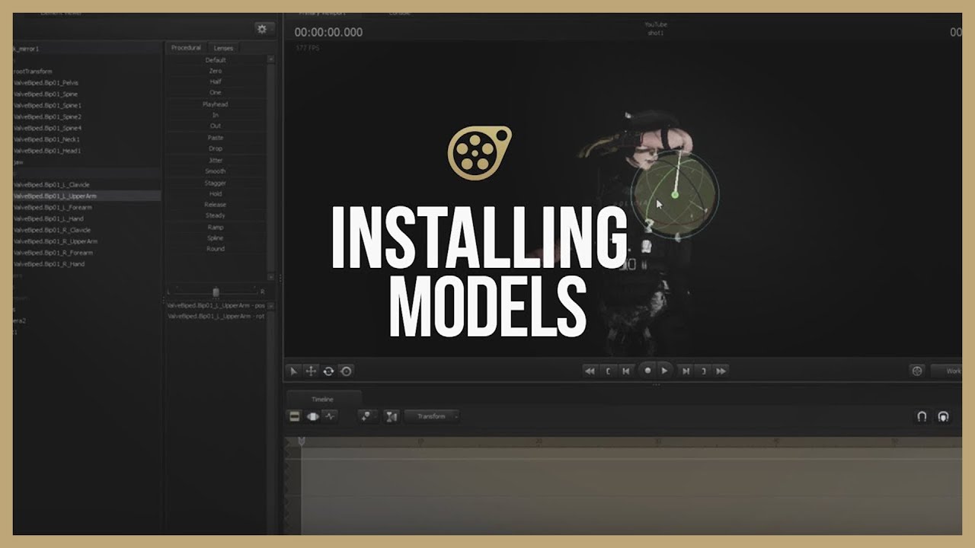
Task: Click the L–R balance slider handle
Action: pos(216,292)
